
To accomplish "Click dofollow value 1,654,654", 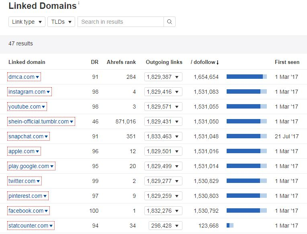I will [x=206, y=77].
